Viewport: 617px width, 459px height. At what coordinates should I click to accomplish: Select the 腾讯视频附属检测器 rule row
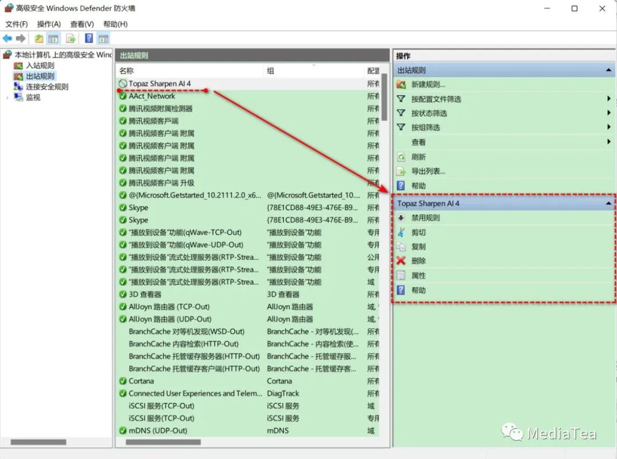[x=249, y=108]
